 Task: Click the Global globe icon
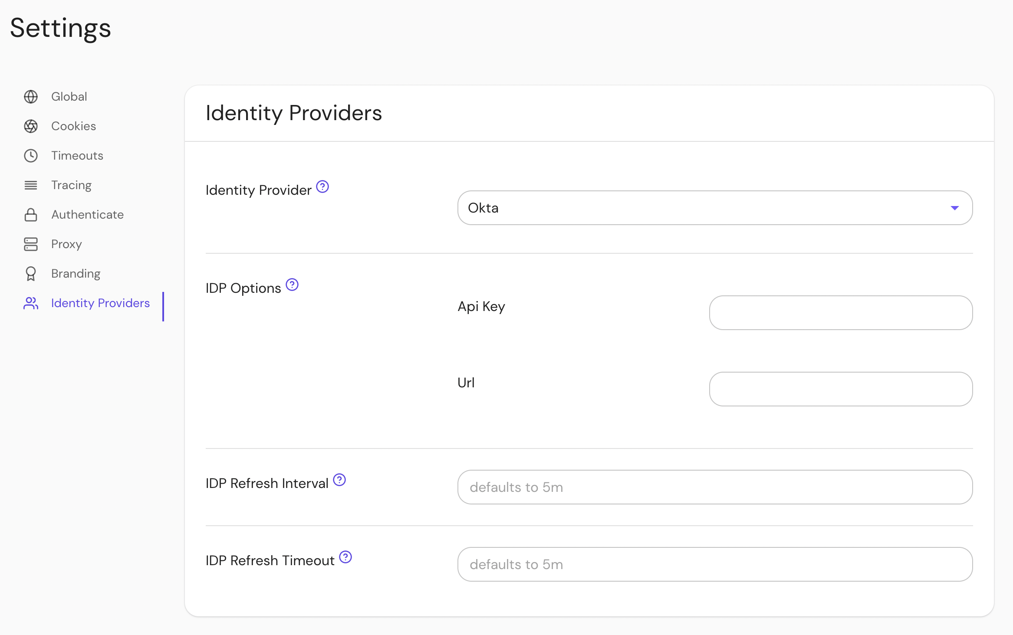tap(31, 97)
